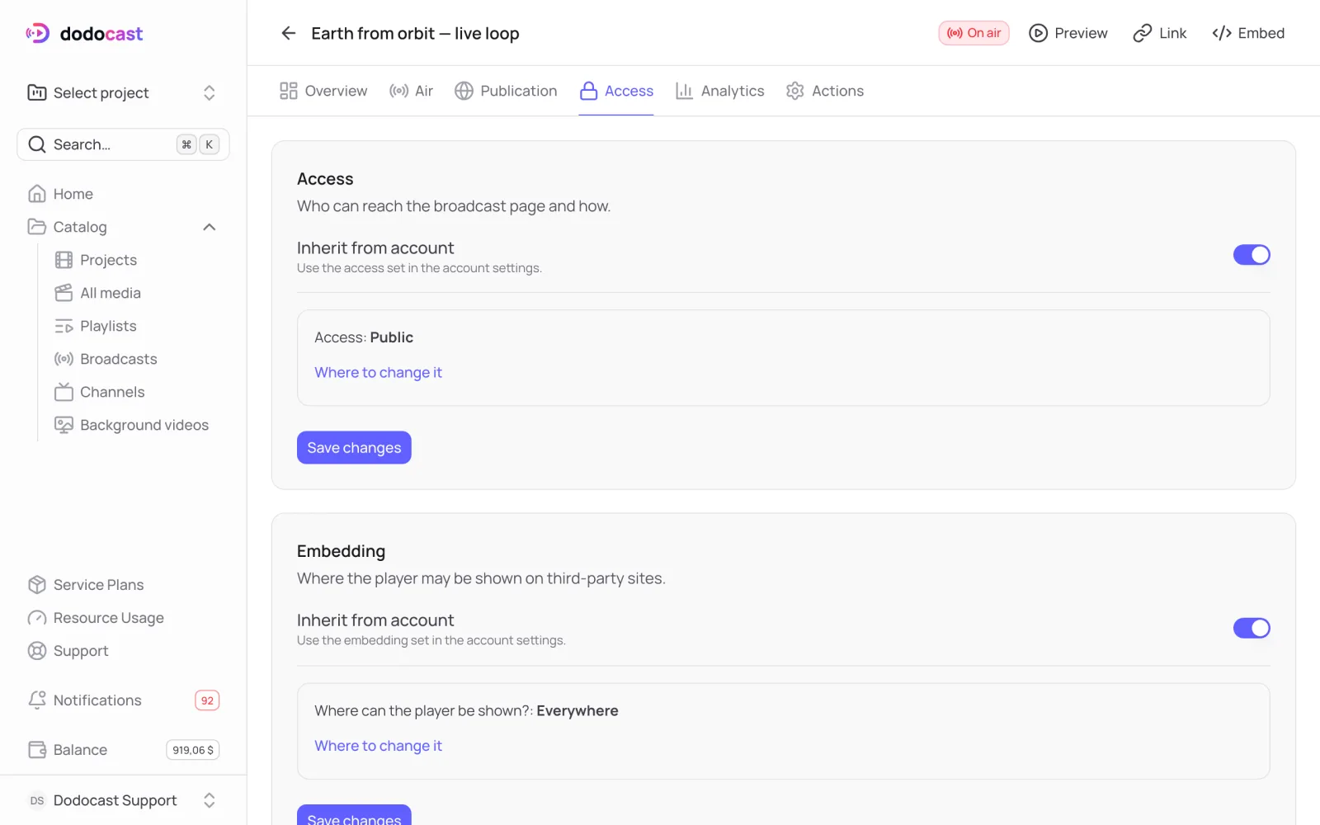The image size is (1320, 825).
Task: Switch to the Air tab
Action: [411, 91]
